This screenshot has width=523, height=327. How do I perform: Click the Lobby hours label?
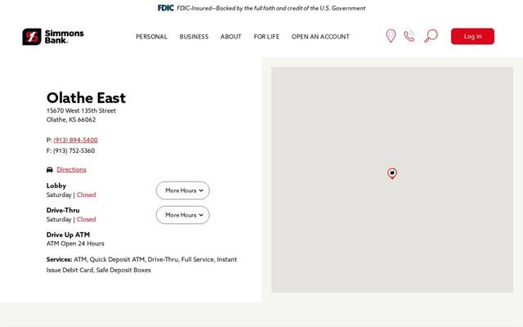pyautogui.click(x=56, y=186)
